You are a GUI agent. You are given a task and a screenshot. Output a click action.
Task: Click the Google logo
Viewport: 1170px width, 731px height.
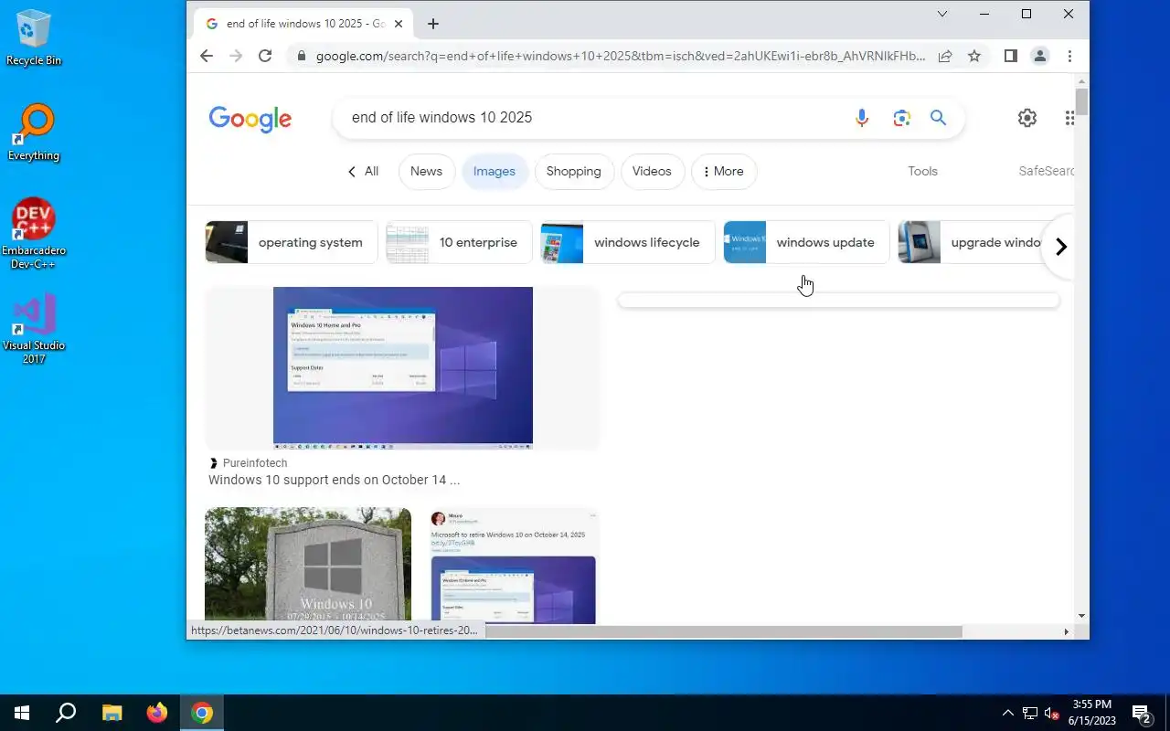[250, 119]
